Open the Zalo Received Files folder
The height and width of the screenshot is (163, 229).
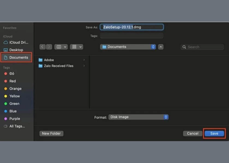coord(58,66)
